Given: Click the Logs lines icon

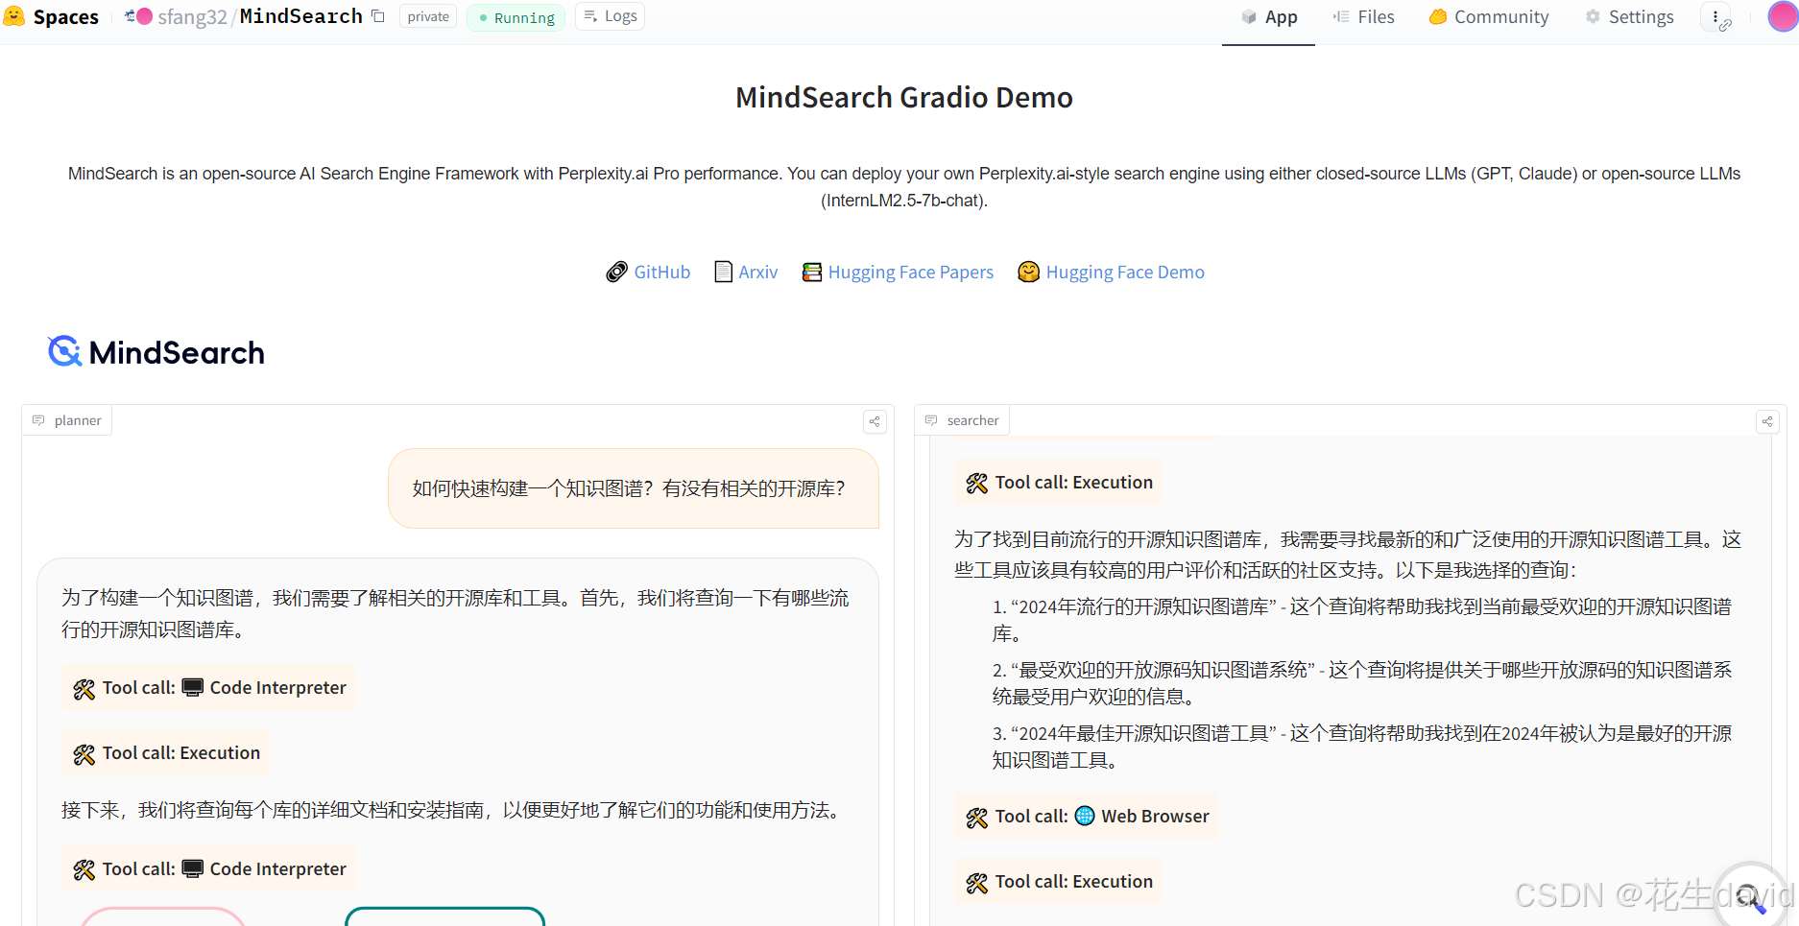Looking at the screenshot, I should [x=590, y=16].
